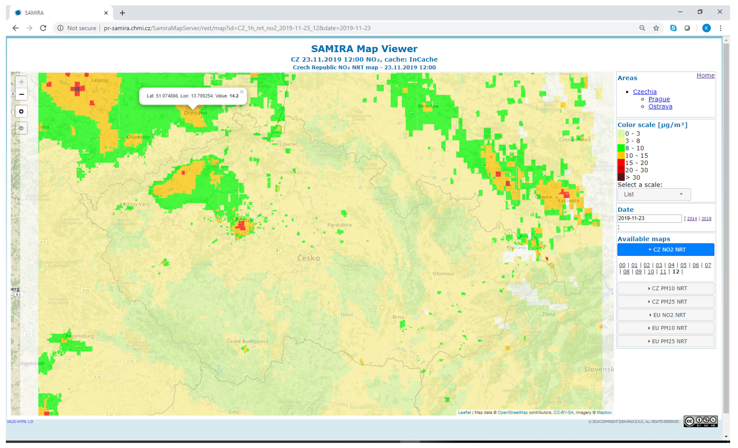Viewport: 738px width, 448px height.
Task: Expand the EU PM25 NRT maps
Action: coord(666,341)
